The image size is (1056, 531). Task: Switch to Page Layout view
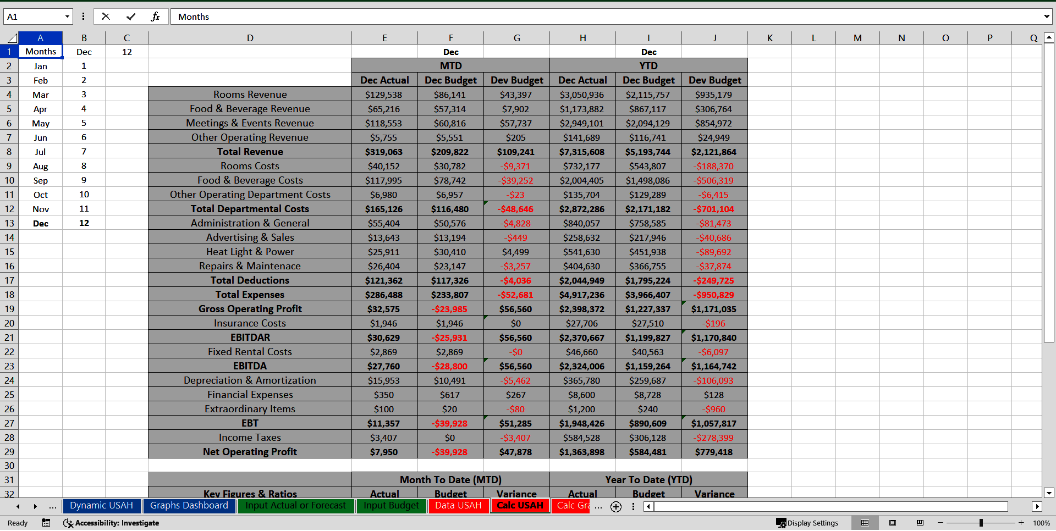tap(893, 523)
